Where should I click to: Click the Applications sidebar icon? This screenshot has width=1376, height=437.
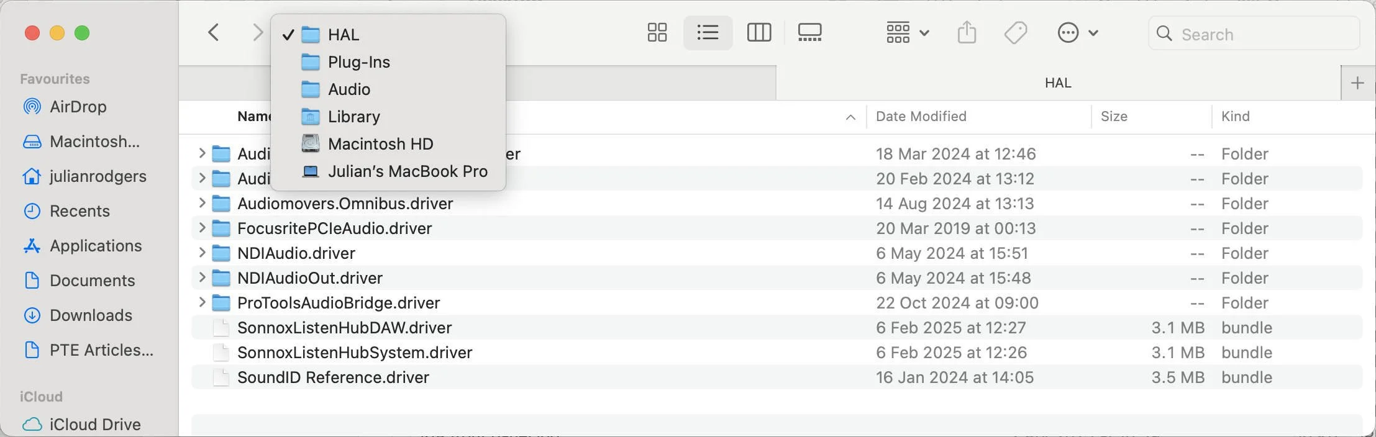pos(32,246)
